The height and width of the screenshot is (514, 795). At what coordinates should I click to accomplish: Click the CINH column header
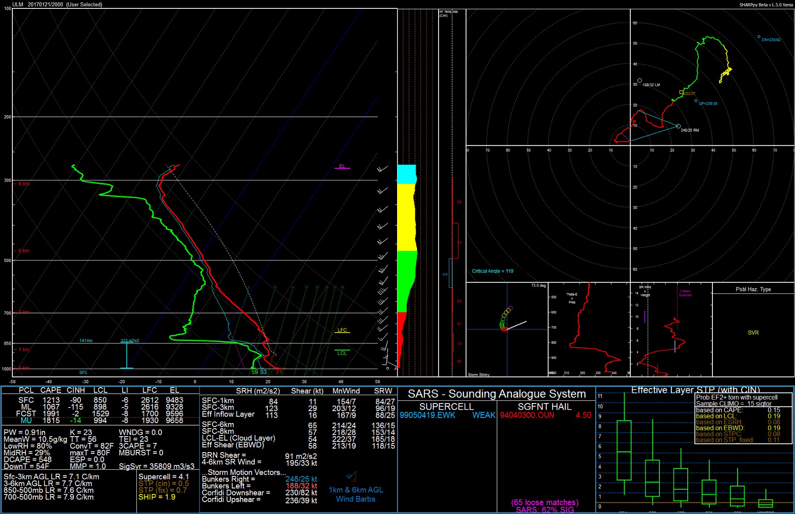(76, 390)
